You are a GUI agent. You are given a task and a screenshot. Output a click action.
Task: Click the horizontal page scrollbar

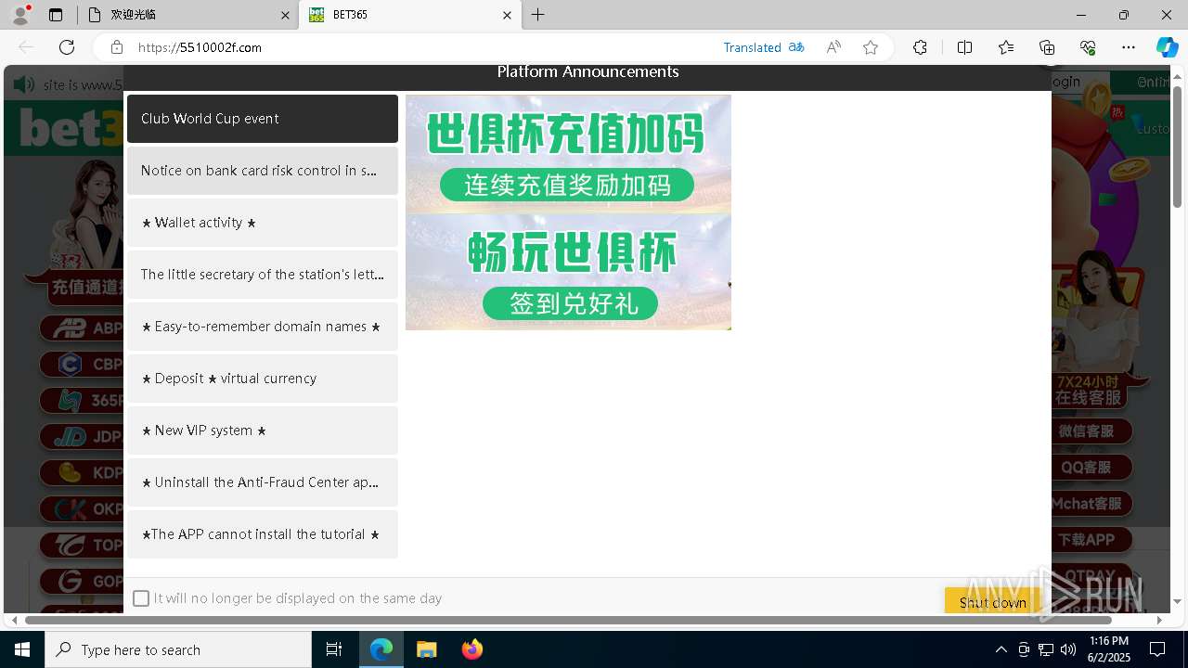pos(568,620)
